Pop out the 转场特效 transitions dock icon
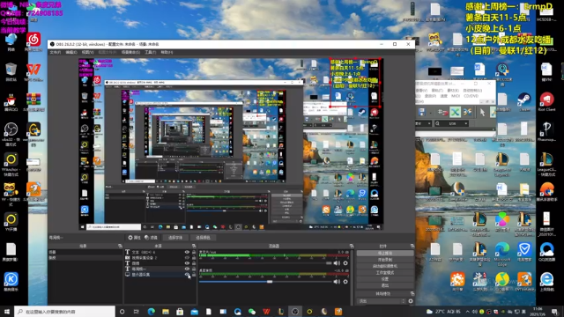The image size is (564, 317). [412, 293]
